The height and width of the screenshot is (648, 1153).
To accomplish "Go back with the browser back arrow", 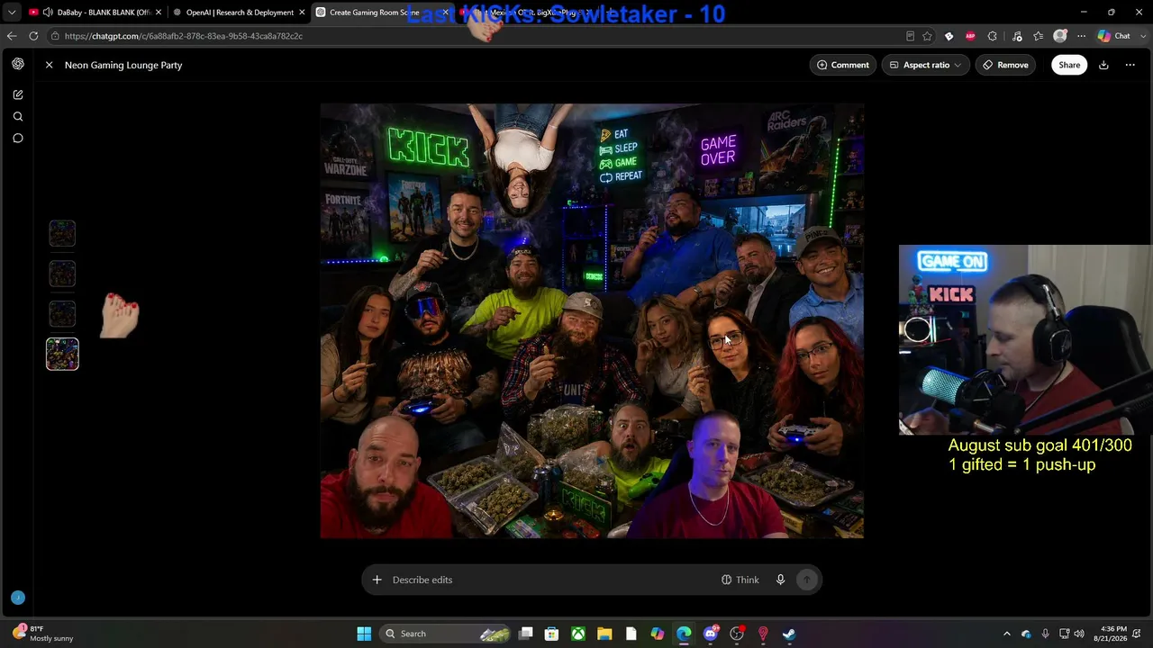I will [x=12, y=36].
